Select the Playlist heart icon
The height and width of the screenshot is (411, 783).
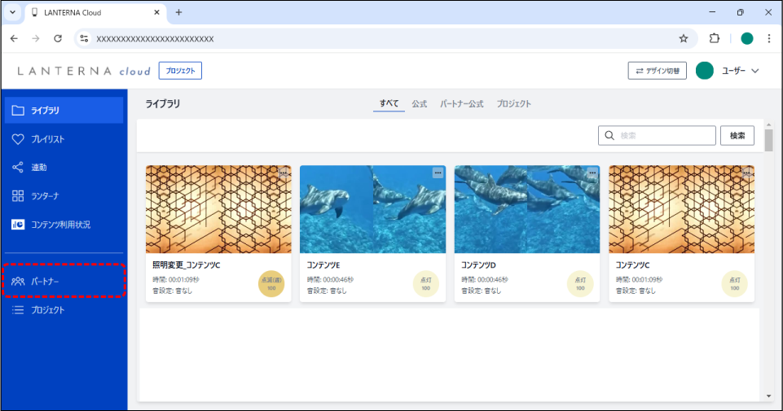(18, 139)
